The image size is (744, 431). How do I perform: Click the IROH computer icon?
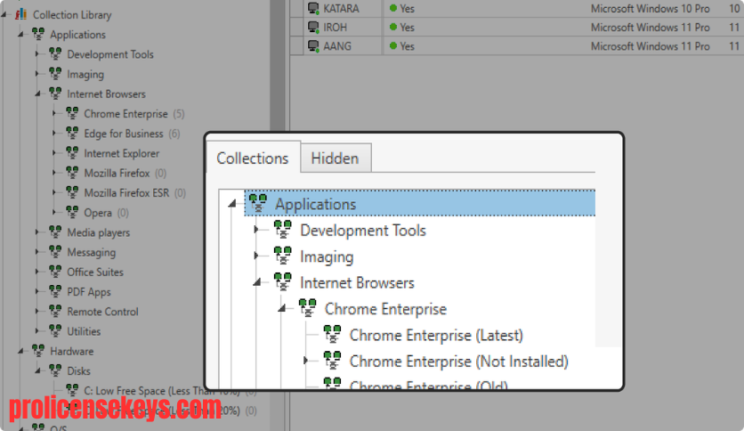tap(313, 27)
